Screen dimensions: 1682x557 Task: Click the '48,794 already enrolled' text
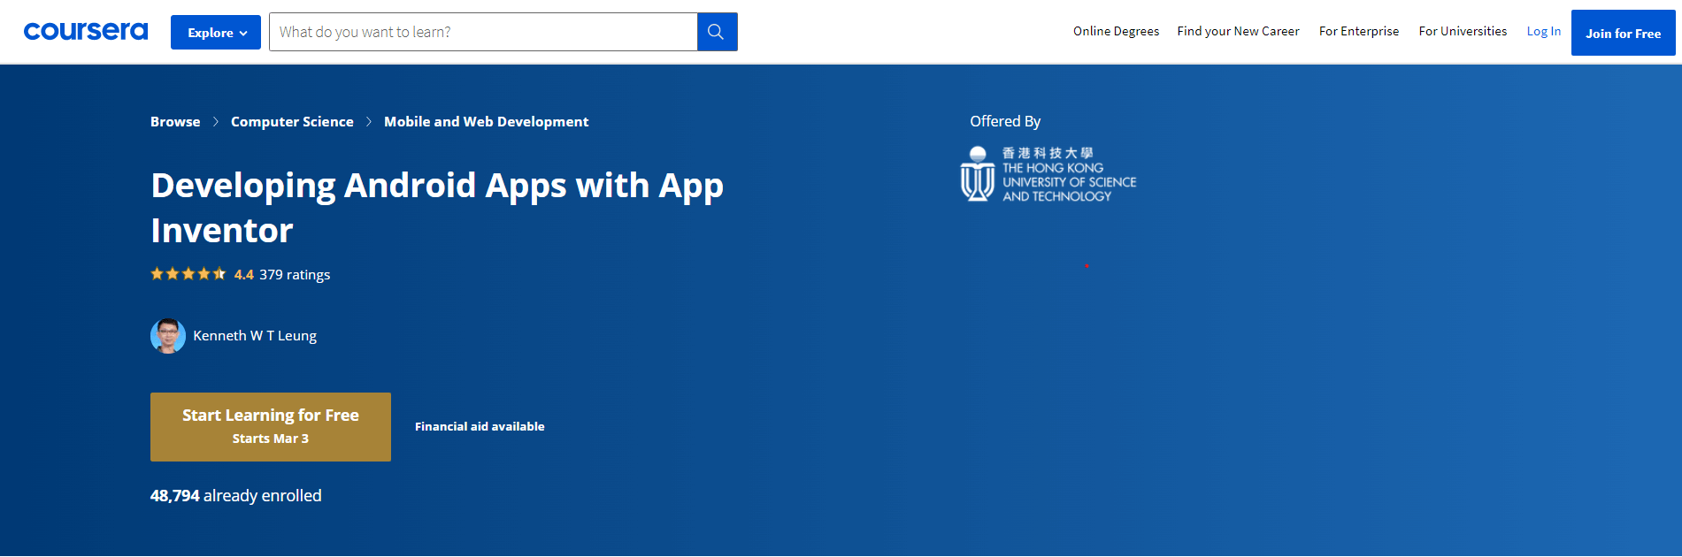coord(236,496)
